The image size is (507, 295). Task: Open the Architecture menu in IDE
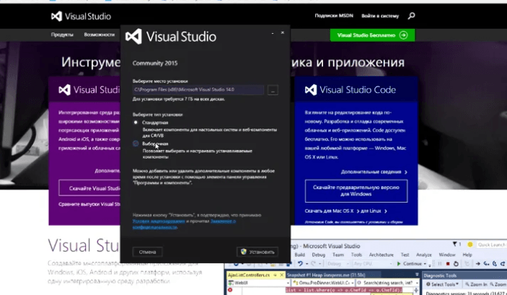(382, 255)
